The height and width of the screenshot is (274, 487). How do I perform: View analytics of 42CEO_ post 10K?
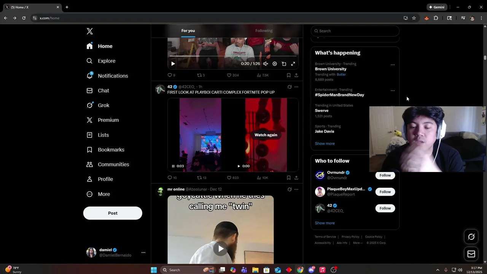pyautogui.click(x=263, y=178)
